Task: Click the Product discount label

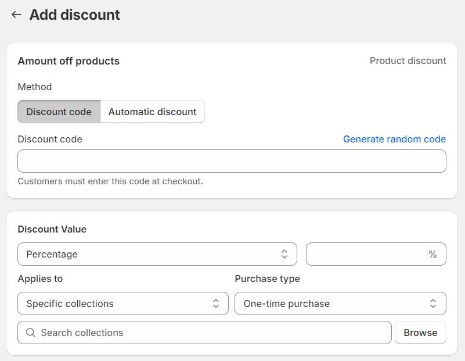Action: click(408, 60)
